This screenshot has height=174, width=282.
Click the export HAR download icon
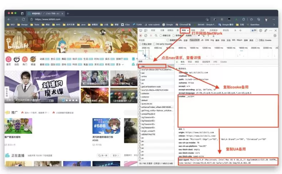(213, 36)
